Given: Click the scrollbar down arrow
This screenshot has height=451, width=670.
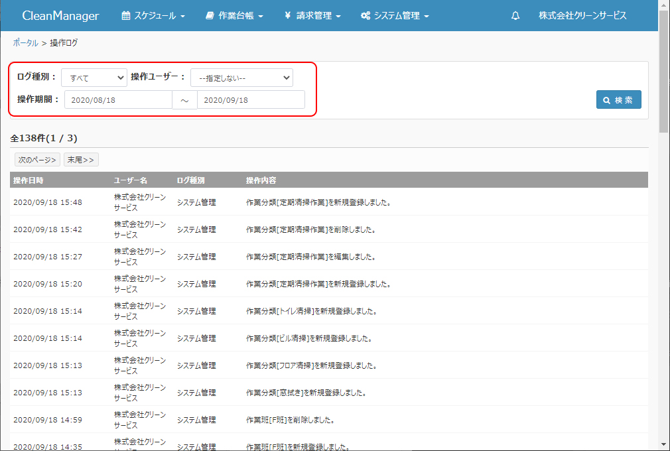Looking at the screenshot, I should [x=664, y=444].
